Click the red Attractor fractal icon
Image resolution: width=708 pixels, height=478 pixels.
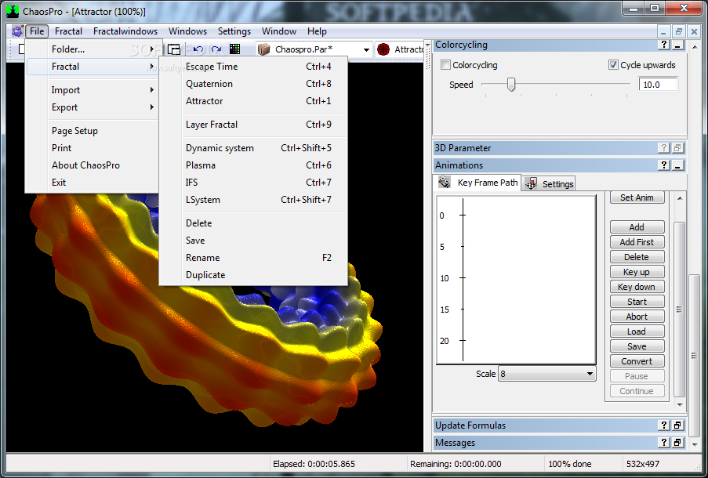(383, 49)
